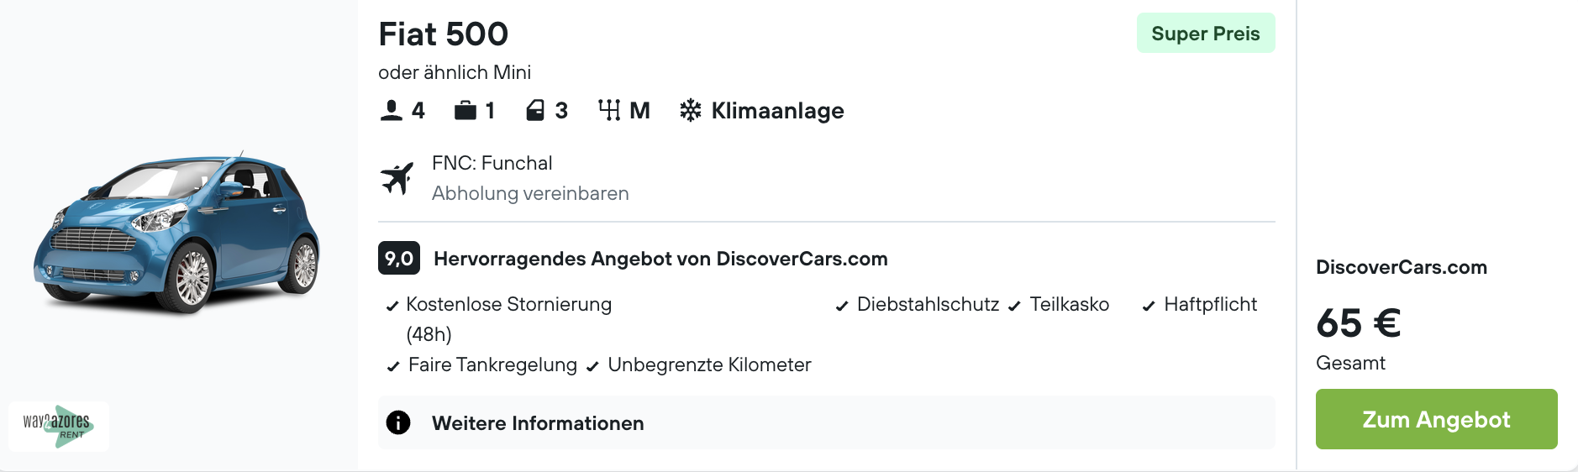1578x472 pixels.
Task: Click the air conditioning snowflake icon
Action: click(691, 110)
